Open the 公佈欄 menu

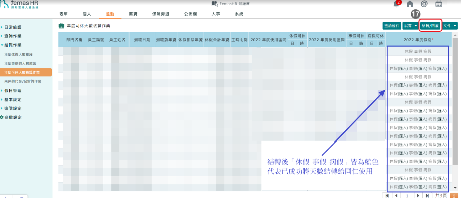[191, 14]
